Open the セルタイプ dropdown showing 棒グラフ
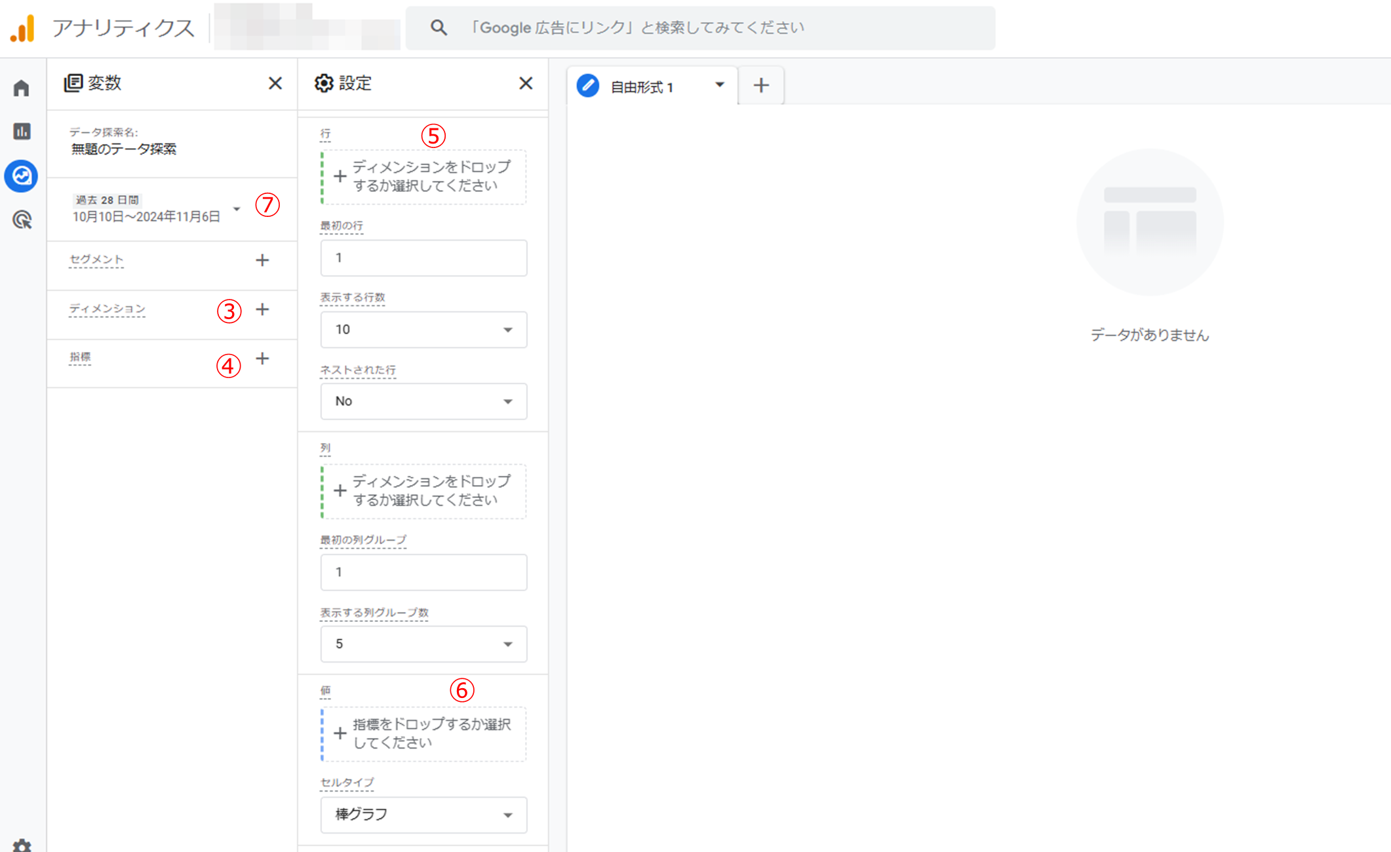1391x852 pixels. [423, 815]
